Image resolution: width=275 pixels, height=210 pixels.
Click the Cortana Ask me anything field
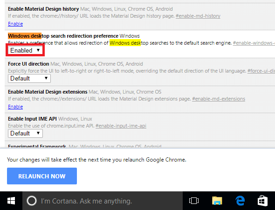(x=103, y=201)
